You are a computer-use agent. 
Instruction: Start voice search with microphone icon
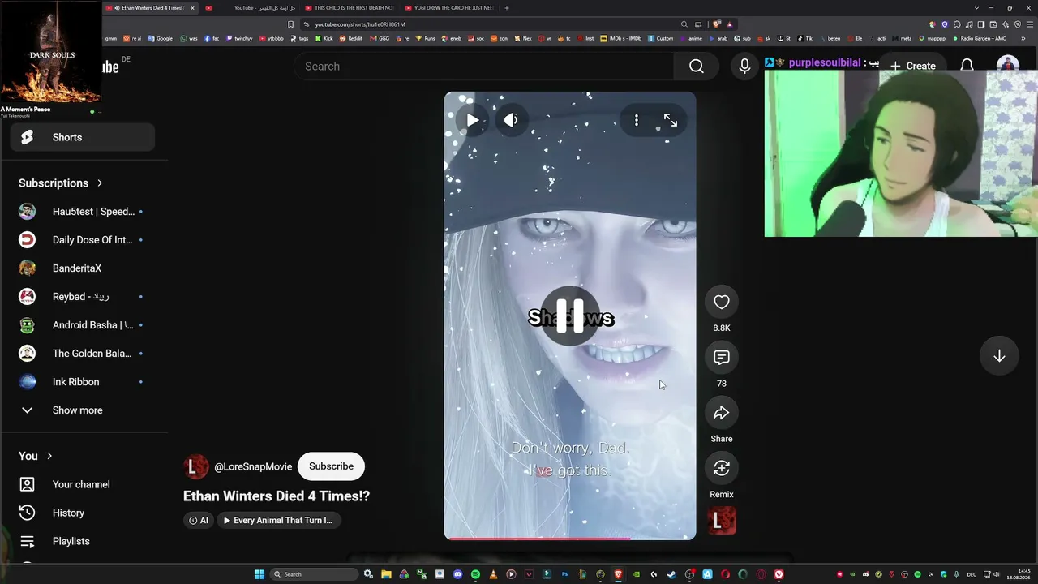pyautogui.click(x=744, y=67)
